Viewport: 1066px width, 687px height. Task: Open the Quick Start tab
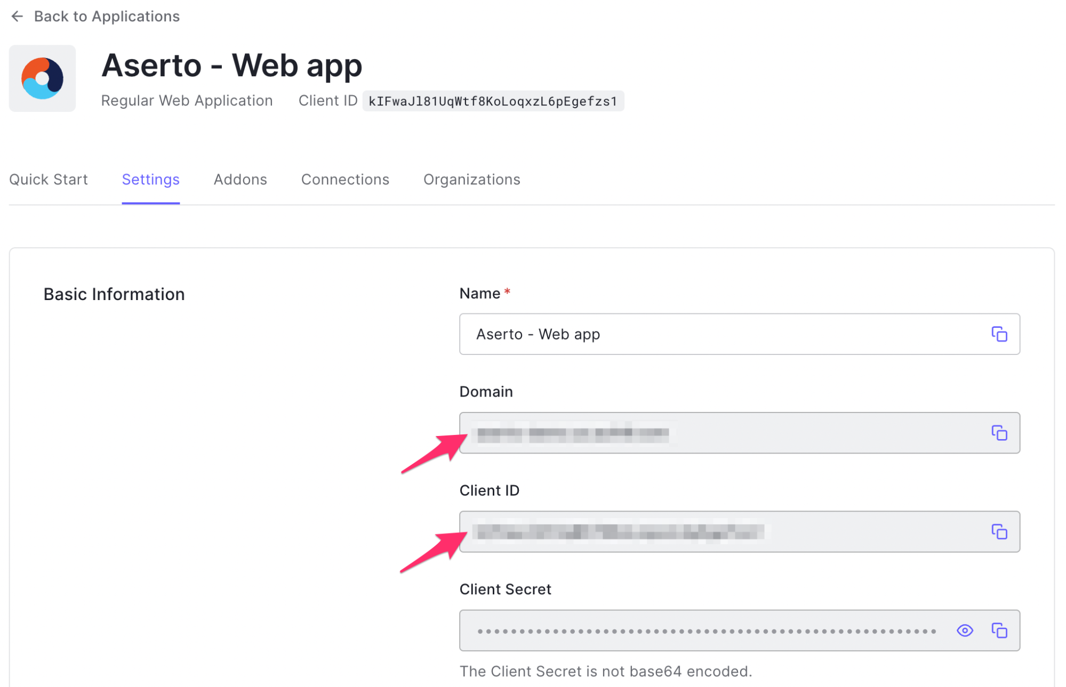pyautogui.click(x=49, y=180)
